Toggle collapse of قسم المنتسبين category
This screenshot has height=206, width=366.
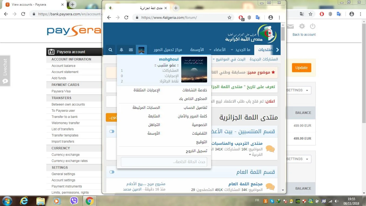click(x=112, y=132)
